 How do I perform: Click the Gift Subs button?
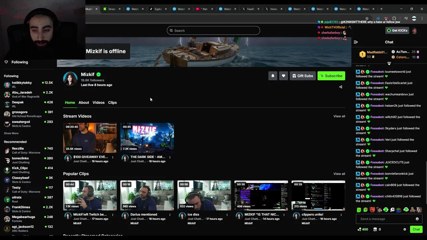303,76
